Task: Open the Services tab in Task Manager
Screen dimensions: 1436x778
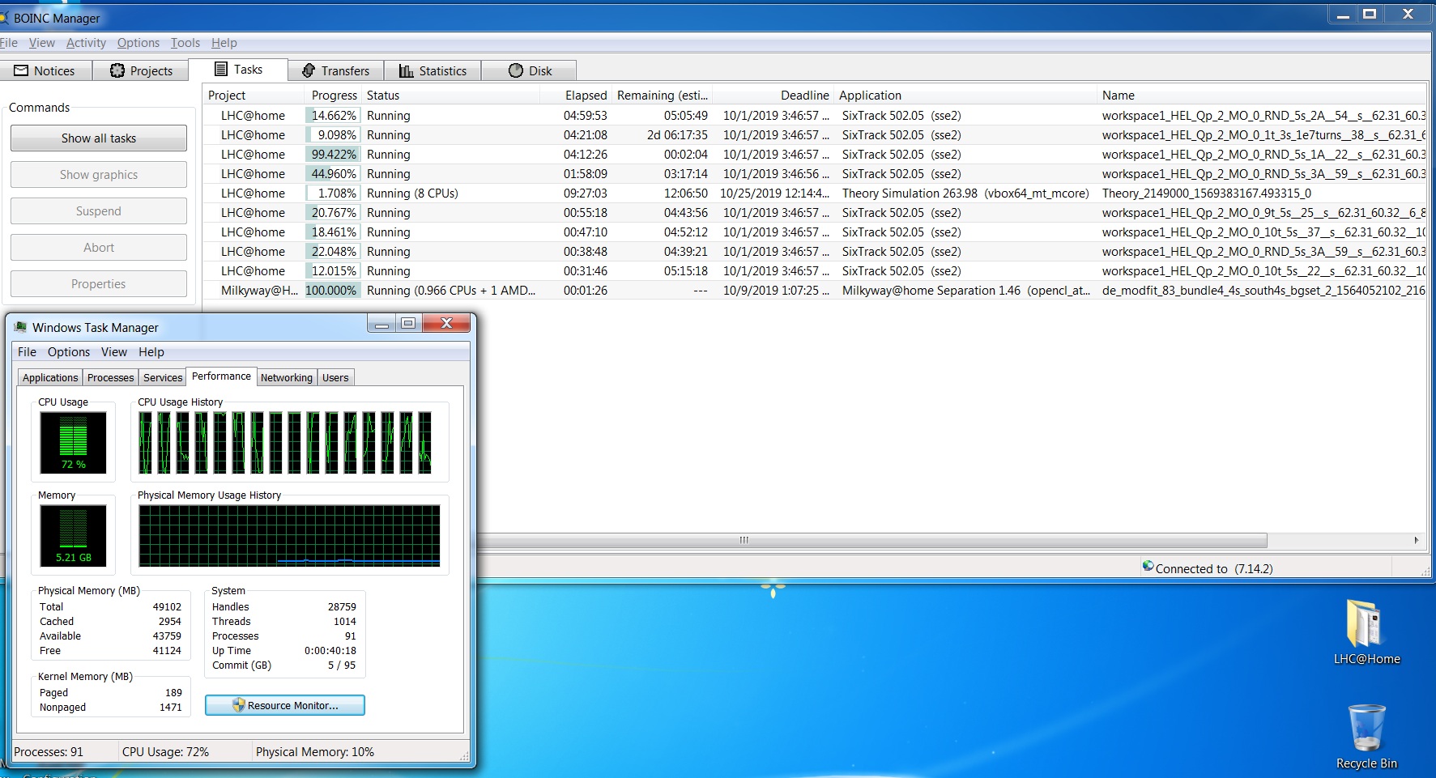Action: click(x=163, y=377)
